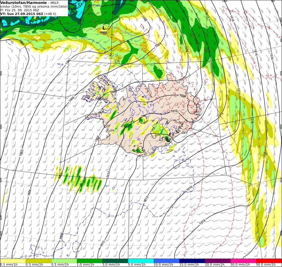Click the 1008 isobar label over northeast Iceland
This screenshot has width=282, height=267.
[x=183, y=96]
